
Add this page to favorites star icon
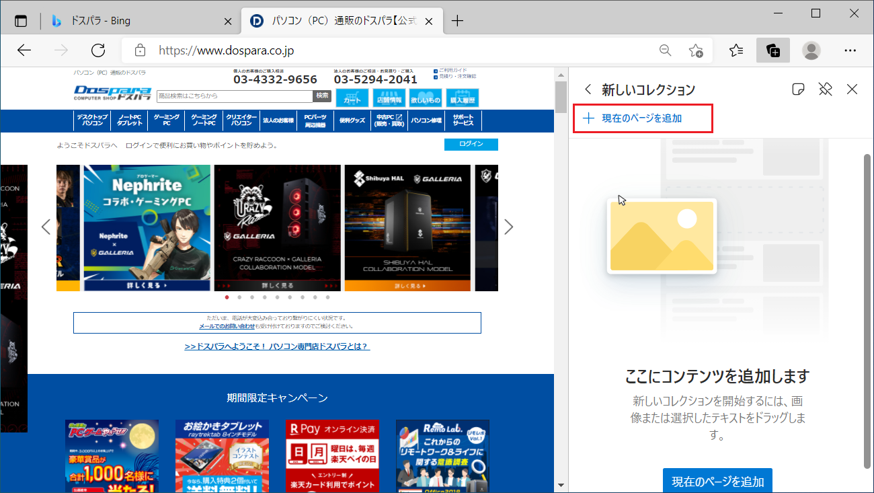[696, 50]
